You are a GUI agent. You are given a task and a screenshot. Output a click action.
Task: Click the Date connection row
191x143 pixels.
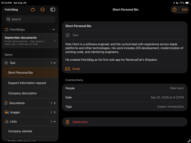(x=124, y=97)
